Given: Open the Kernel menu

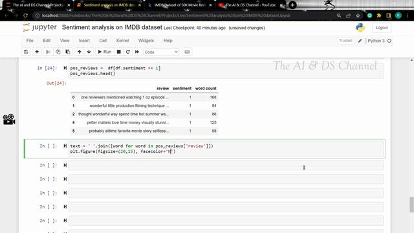Looking at the screenshot, I should tap(122, 41).
